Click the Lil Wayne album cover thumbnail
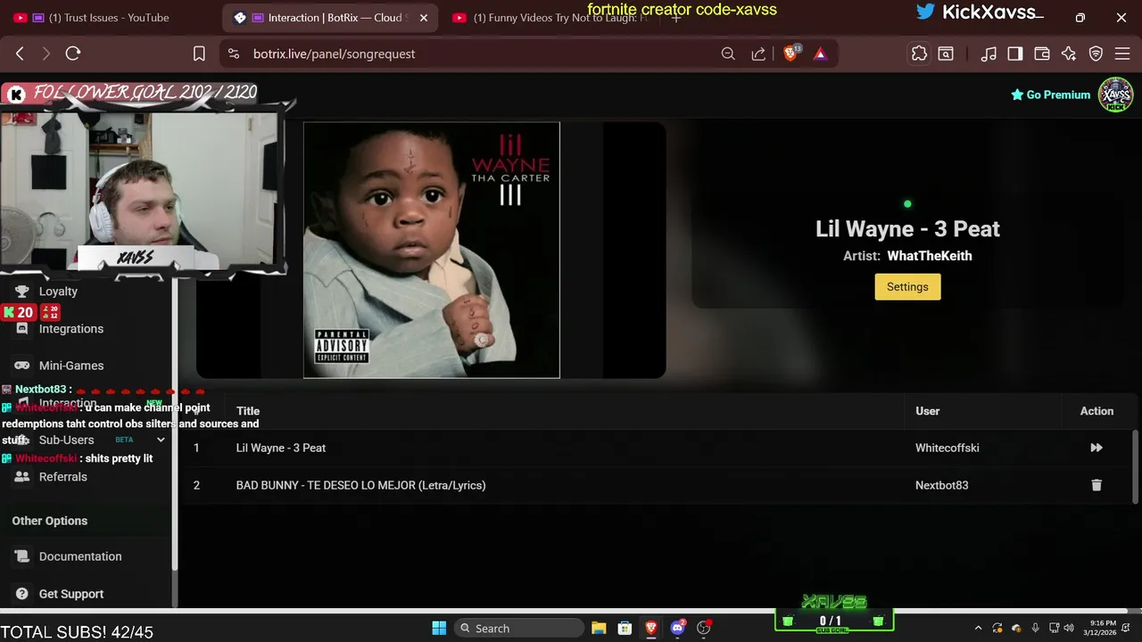Viewport: 1142px width, 642px height. pyautogui.click(x=432, y=251)
